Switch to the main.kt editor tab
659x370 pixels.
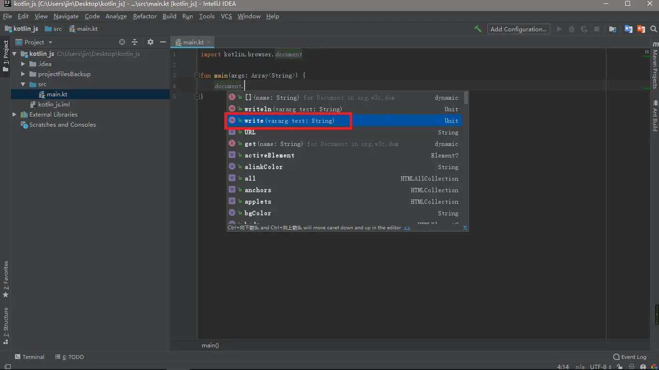tap(193, 42)
